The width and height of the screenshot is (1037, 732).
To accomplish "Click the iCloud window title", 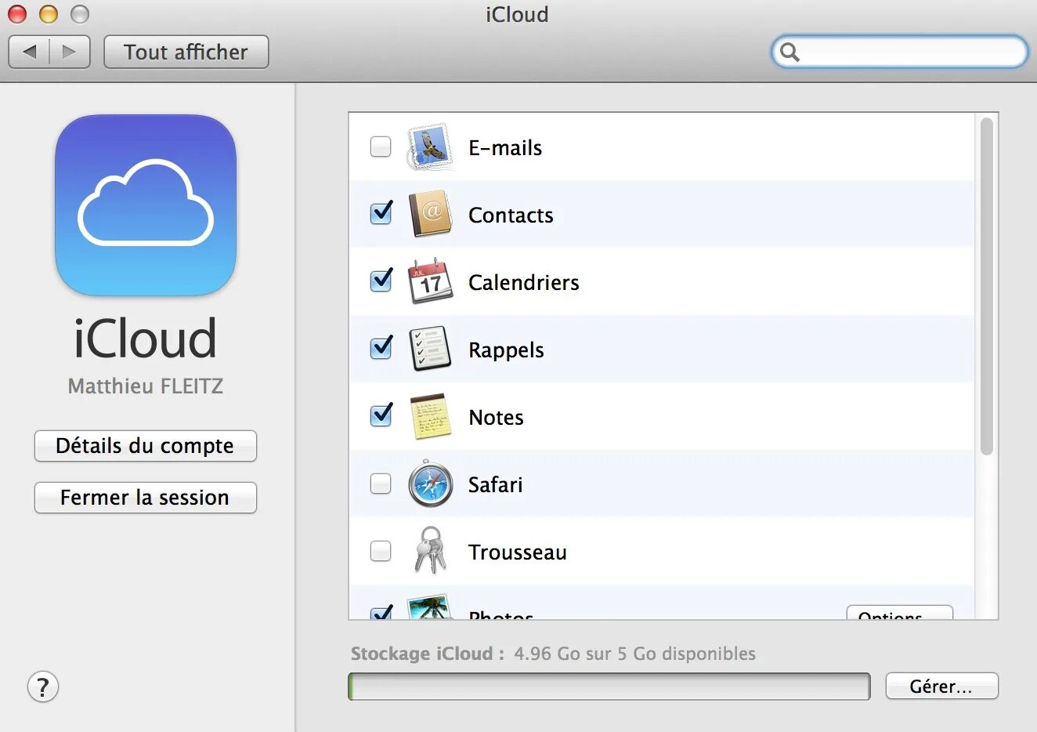I will (x=517, y=14).
